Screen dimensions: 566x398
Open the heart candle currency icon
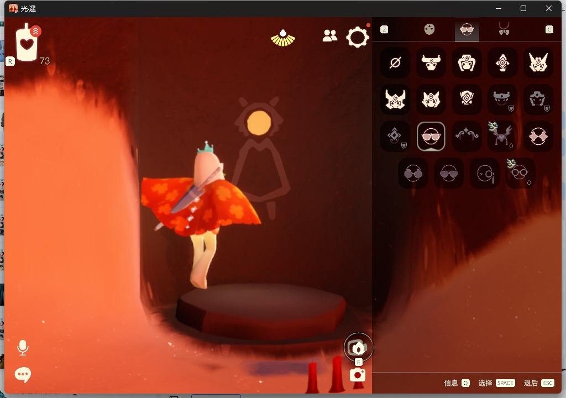click(x=27, y=43)
